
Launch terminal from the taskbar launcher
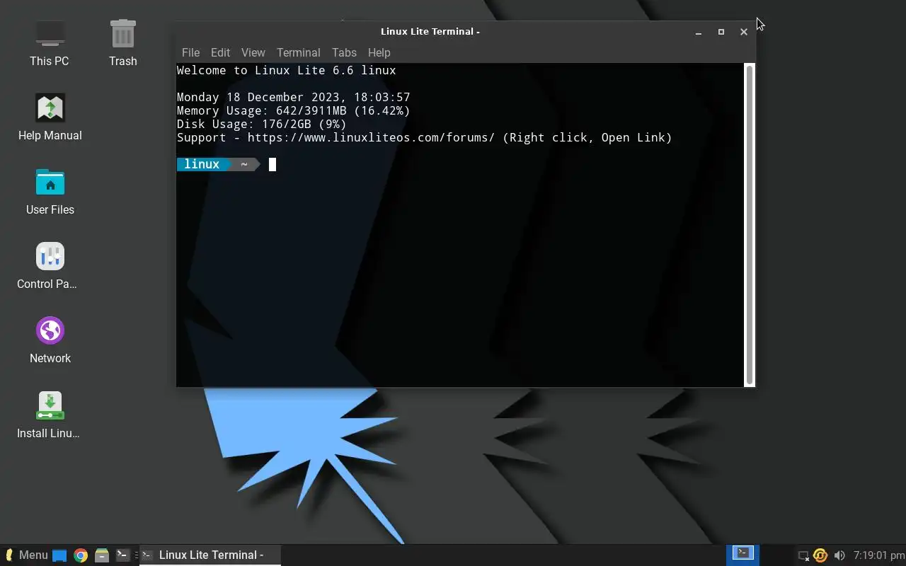tap(122, 555)
